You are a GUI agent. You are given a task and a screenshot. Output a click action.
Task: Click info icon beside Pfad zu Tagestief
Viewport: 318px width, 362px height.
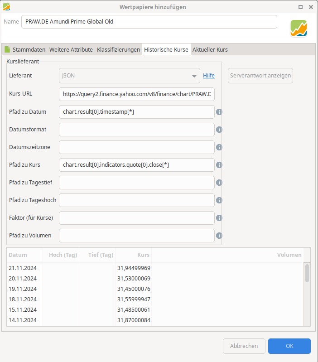click(219, 183)
